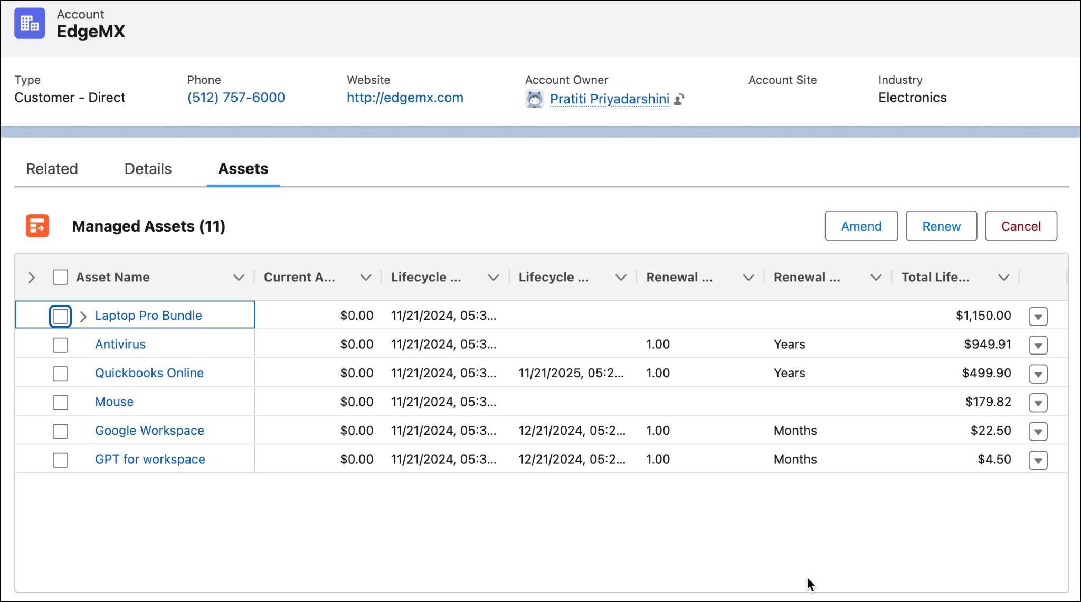Open the Antivirus asset link
The image size is (1081, 602).
pyautogui.click(x=120, y=344)
